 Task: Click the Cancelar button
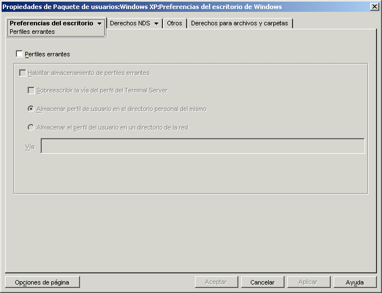click(263, 282)
